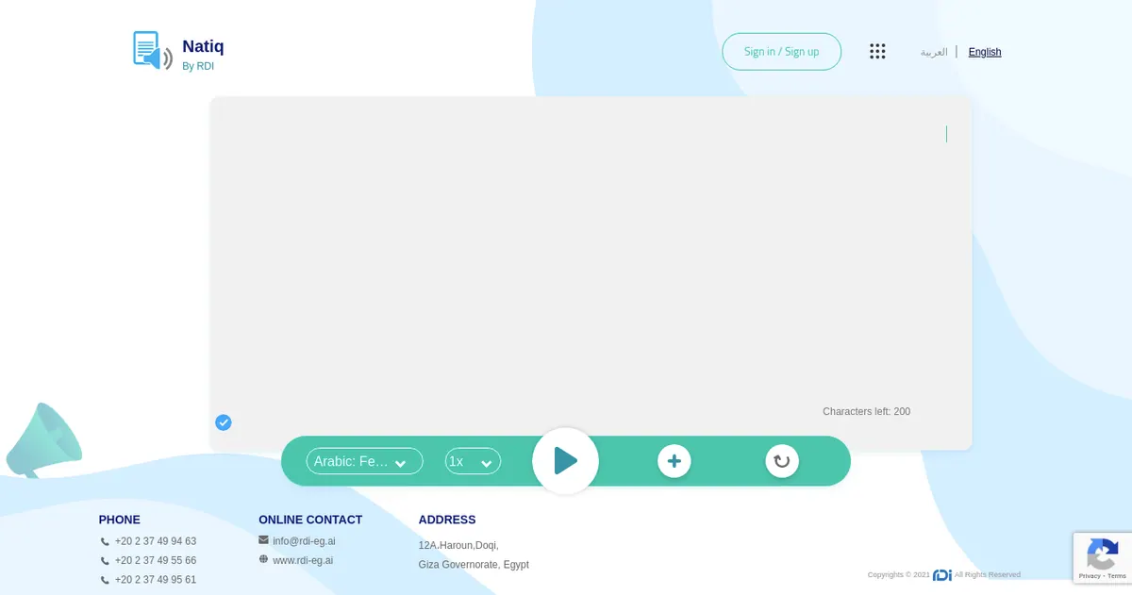Click the megaphone illustration icon
1132x595 pixels.
tap(43, 441)
